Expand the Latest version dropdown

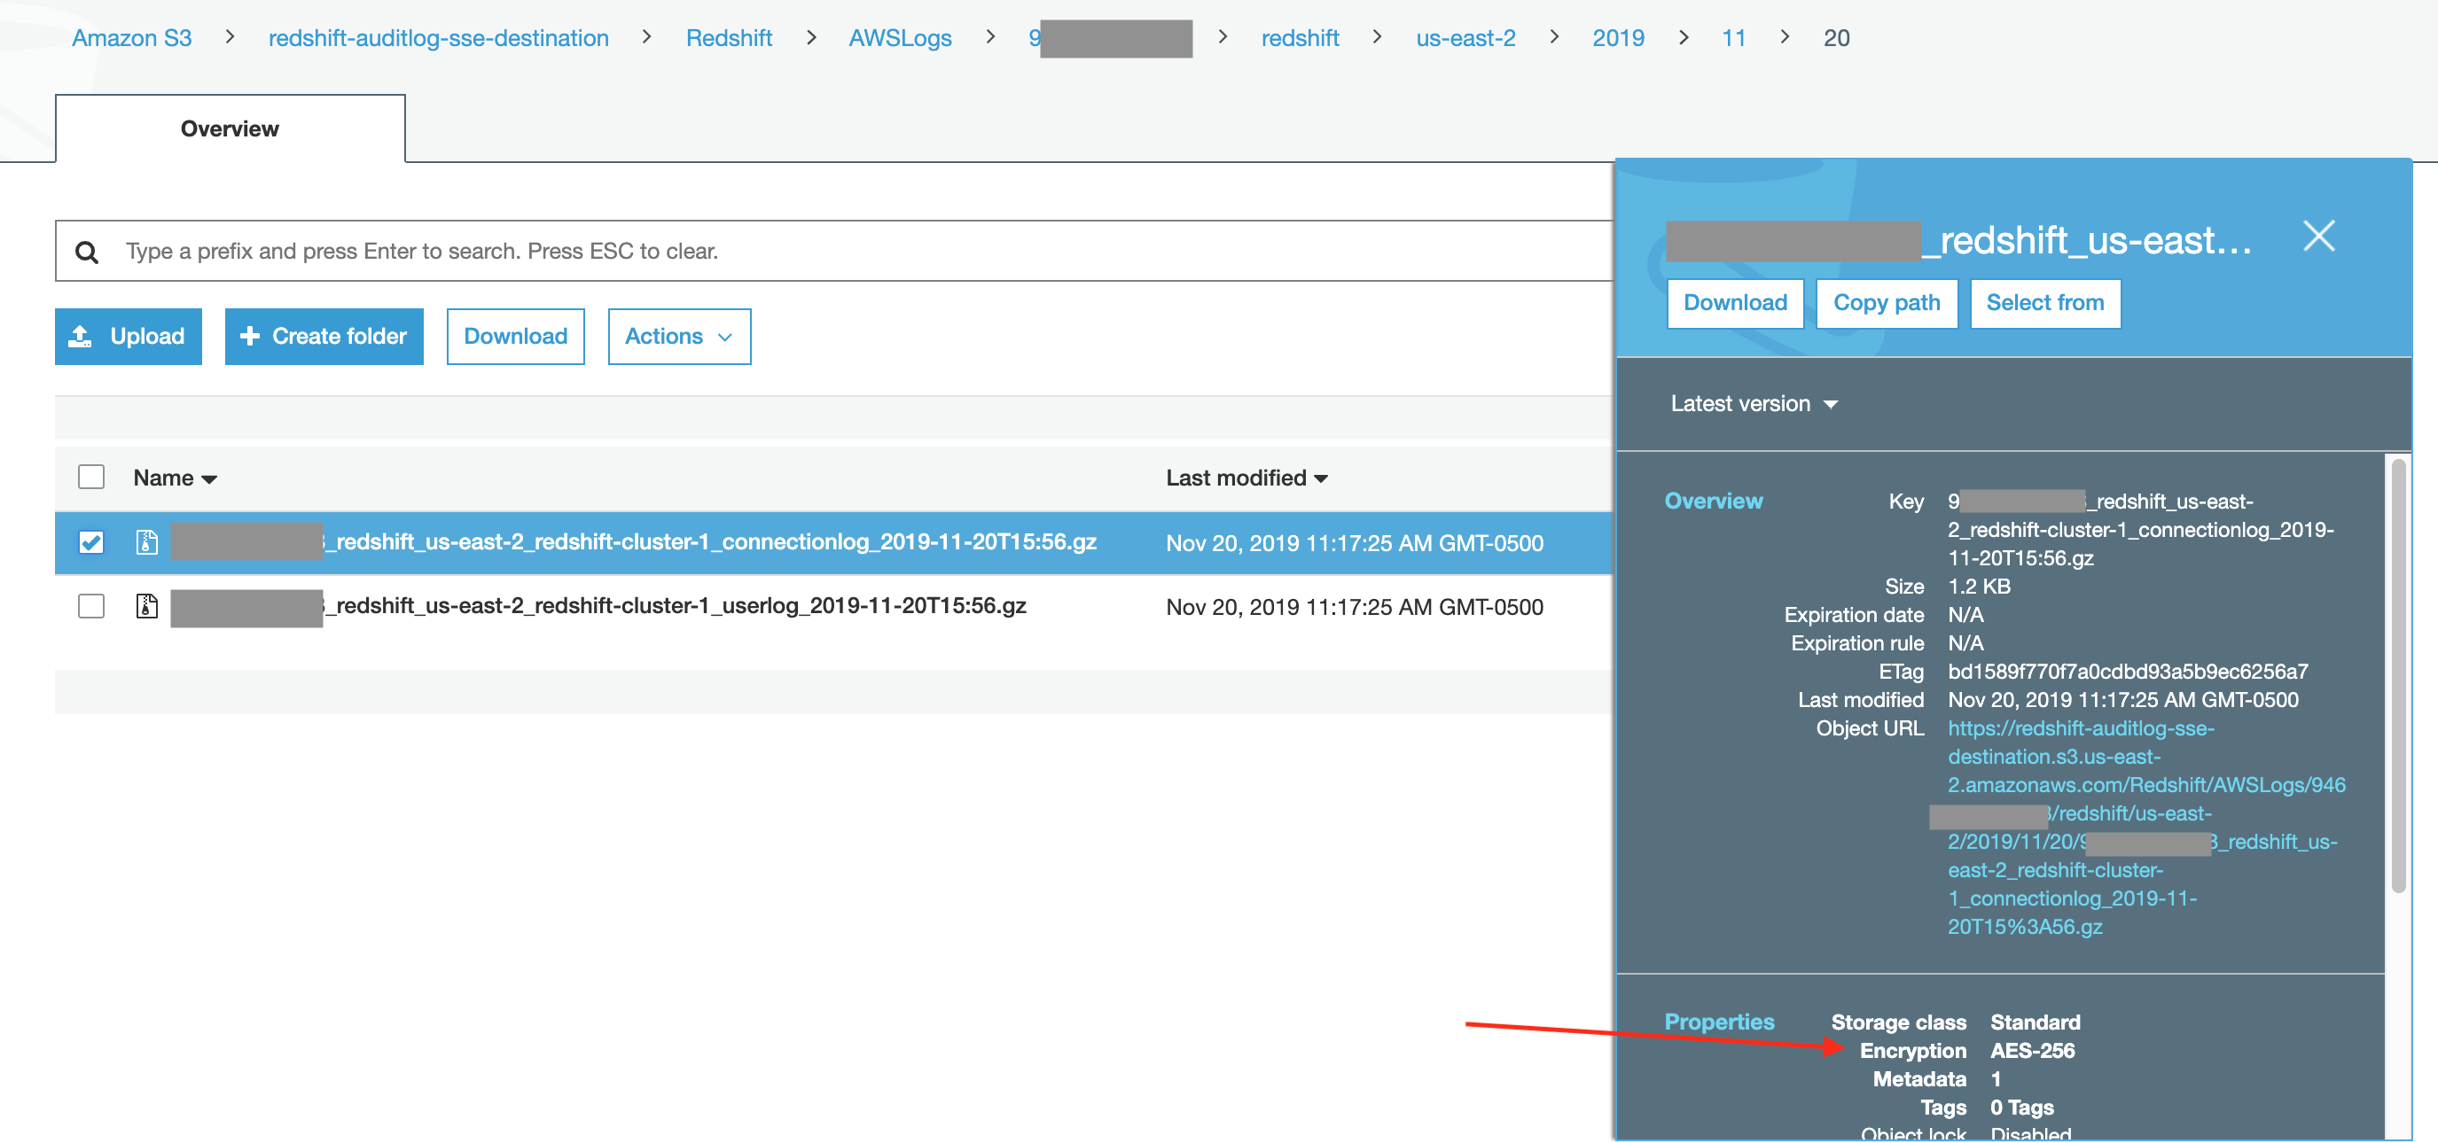(1753, 404)
